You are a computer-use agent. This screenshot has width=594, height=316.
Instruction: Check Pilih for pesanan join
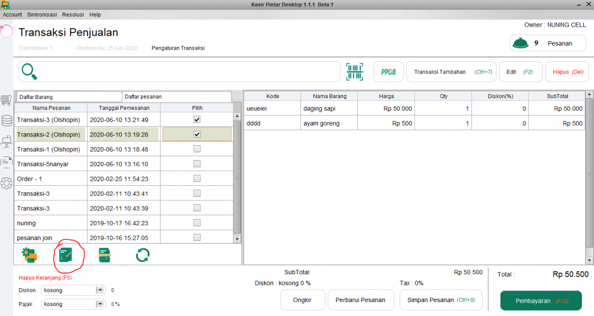point(197,237)
